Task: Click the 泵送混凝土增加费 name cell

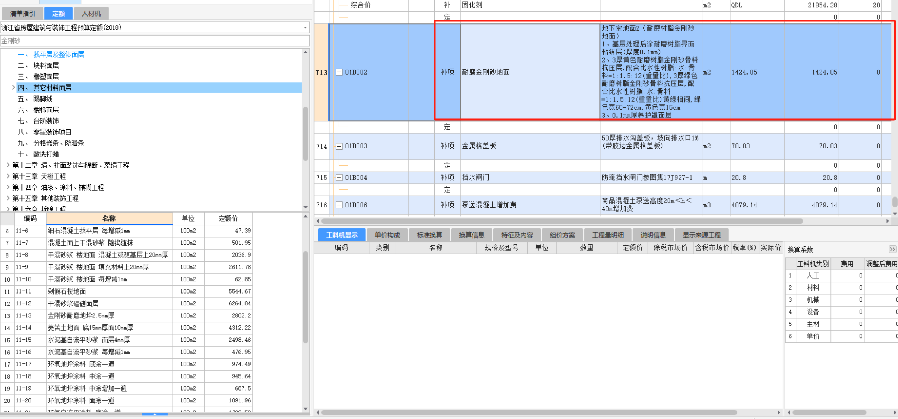Action: tap(530, 205)
